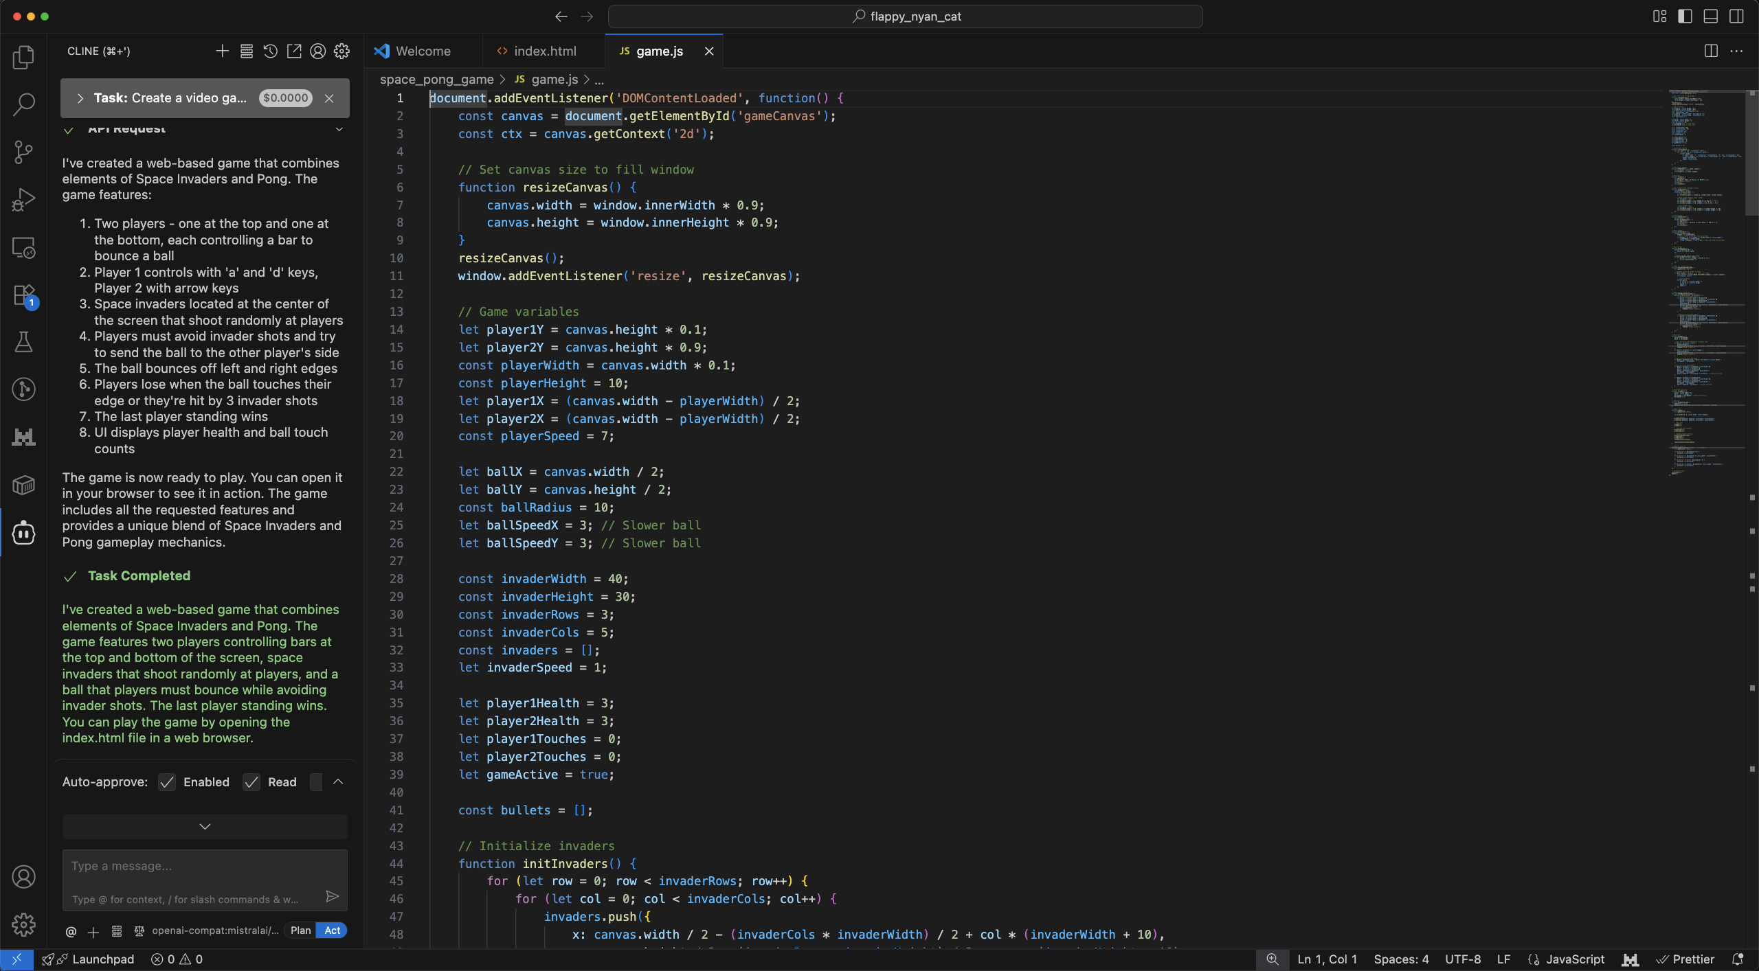This screenshot has height=971, width=1759.
Task: Expand the Task: Create a video game header
Action: [x=80, y=98]
